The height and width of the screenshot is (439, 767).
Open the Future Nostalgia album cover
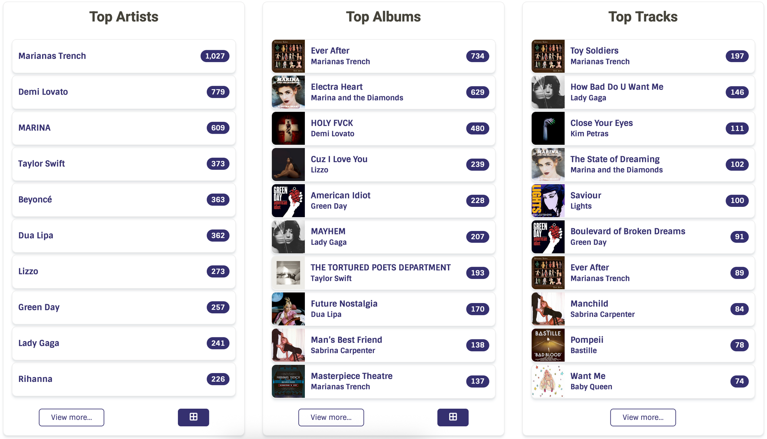click(288, 309)
